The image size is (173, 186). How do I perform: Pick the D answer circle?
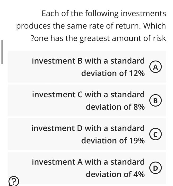156,168
